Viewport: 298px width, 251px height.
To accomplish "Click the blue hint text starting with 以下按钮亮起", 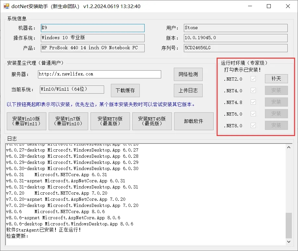I will click(101, 104).
